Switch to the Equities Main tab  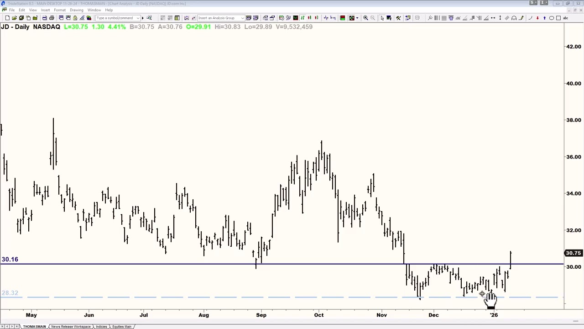121,326
